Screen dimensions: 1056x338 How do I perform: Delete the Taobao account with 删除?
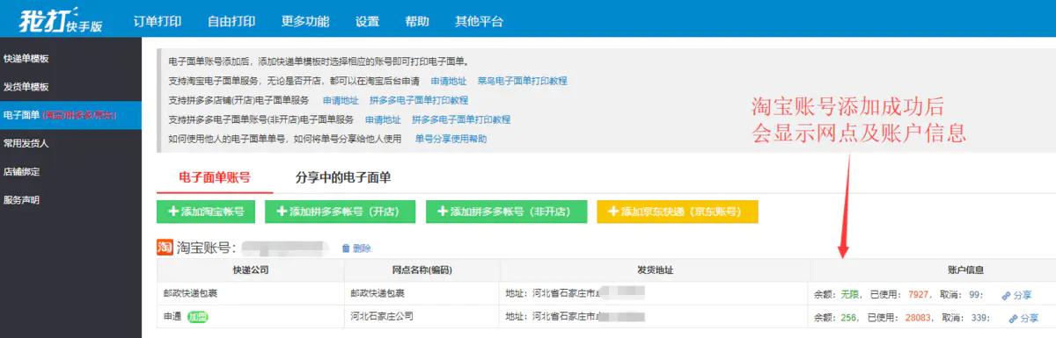[x=356, y=248]
